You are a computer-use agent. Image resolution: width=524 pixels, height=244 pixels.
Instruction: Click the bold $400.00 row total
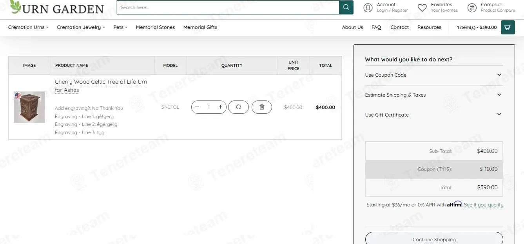(x=325, y=107)
